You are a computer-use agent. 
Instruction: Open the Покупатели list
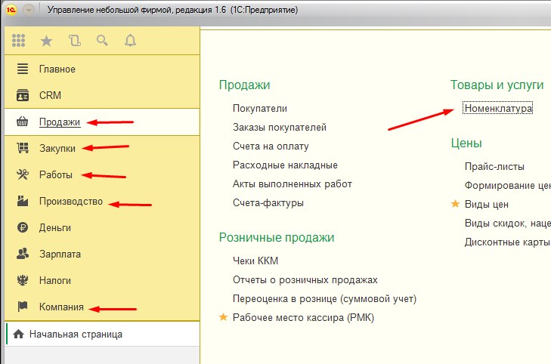(x=260, y=109)
